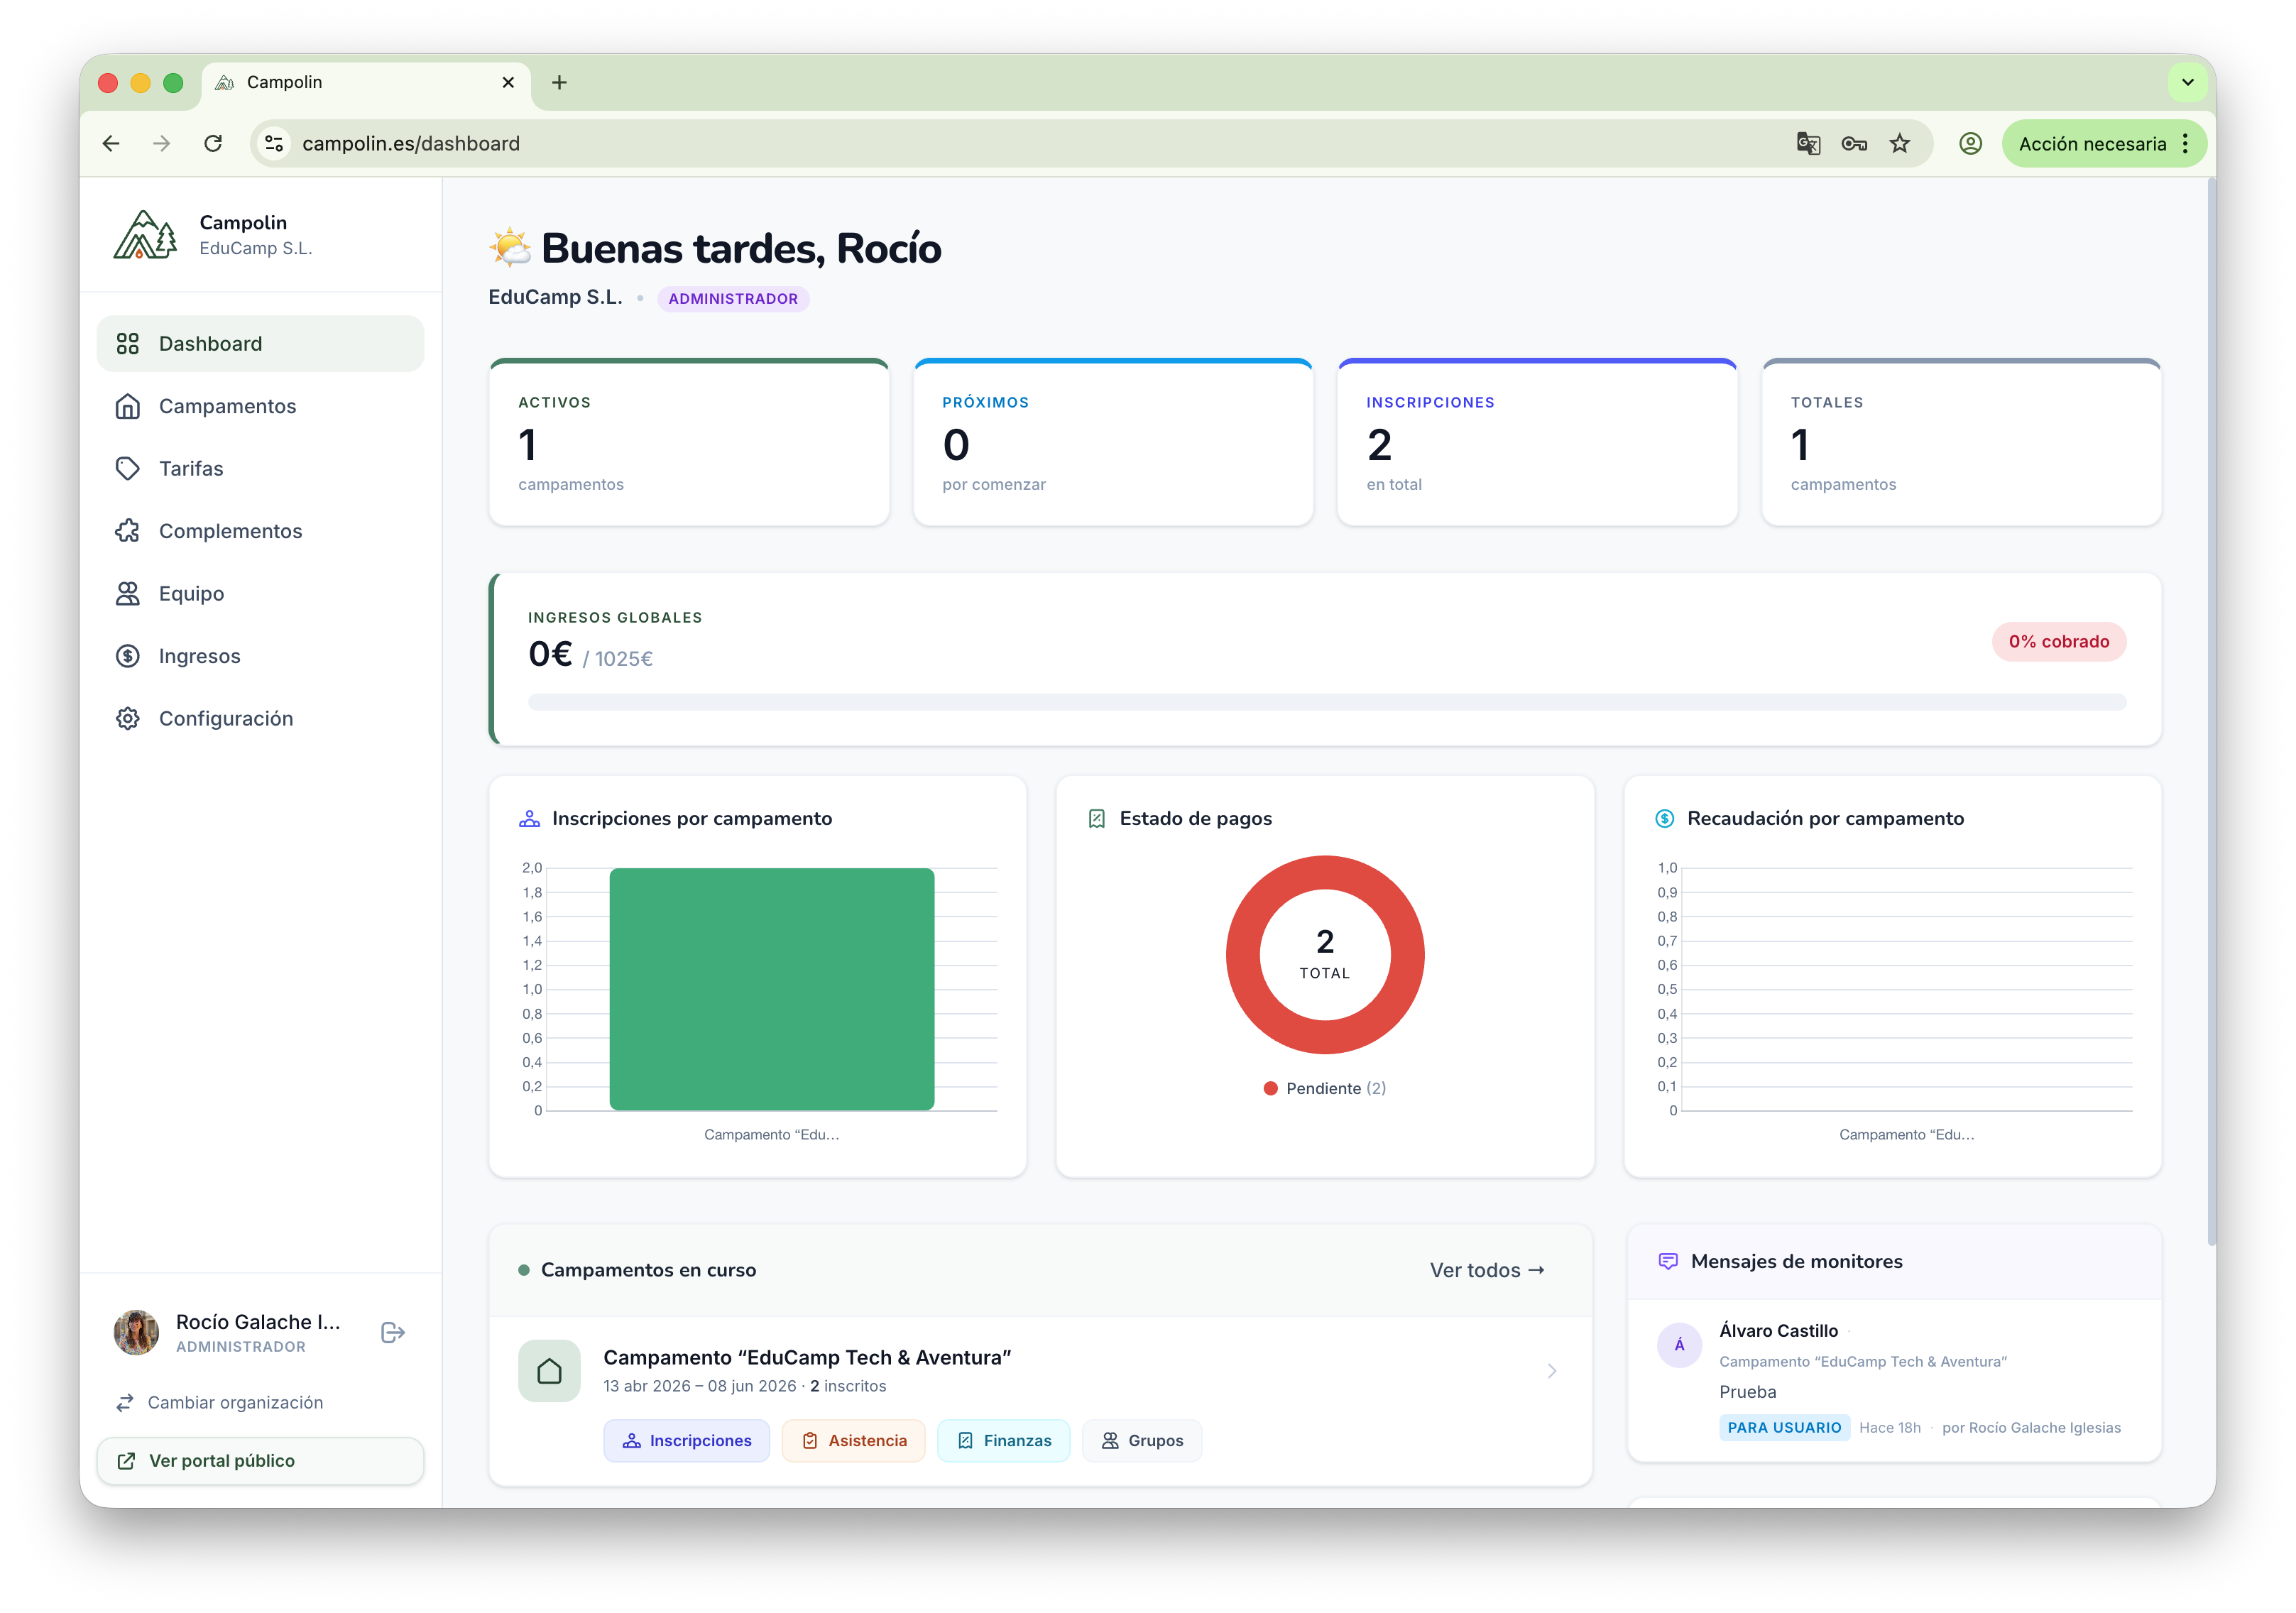This screenshot has width=2296, height=1613.
Task: Click the Inscripciones por campamento chart icon
Action: tap(529, 819)
